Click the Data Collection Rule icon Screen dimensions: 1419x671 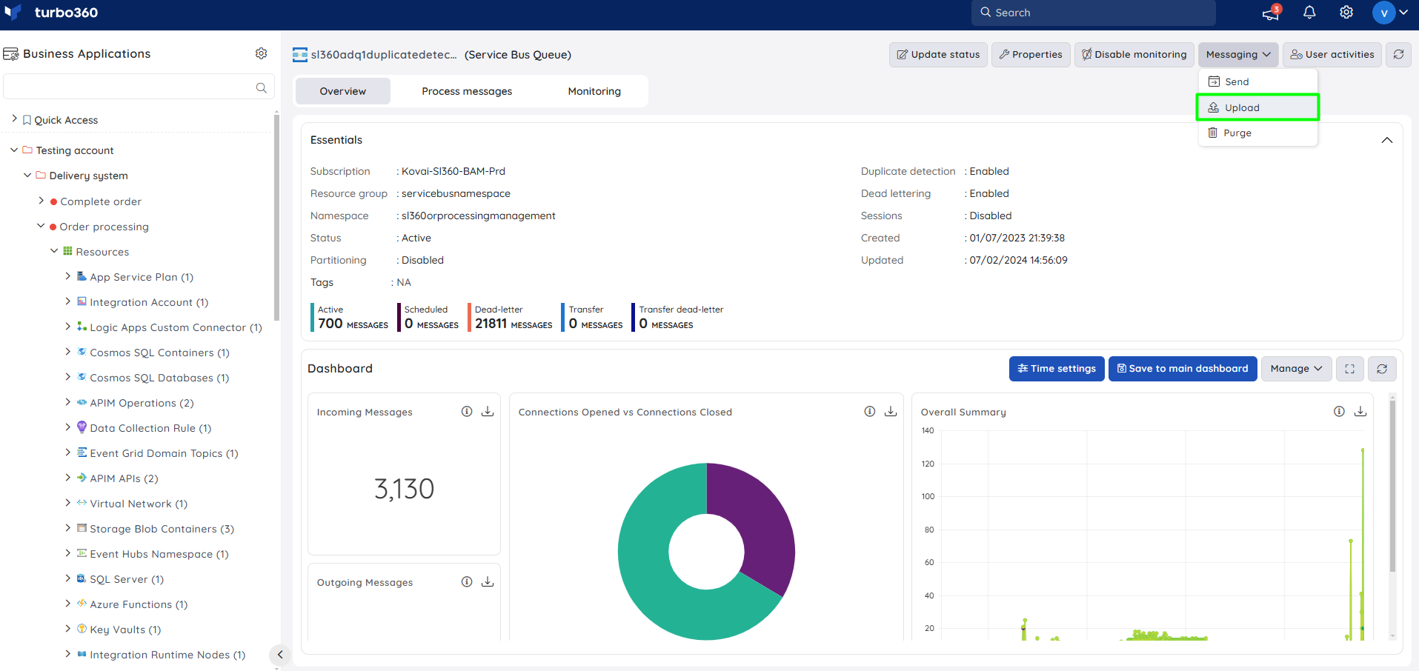82,427
